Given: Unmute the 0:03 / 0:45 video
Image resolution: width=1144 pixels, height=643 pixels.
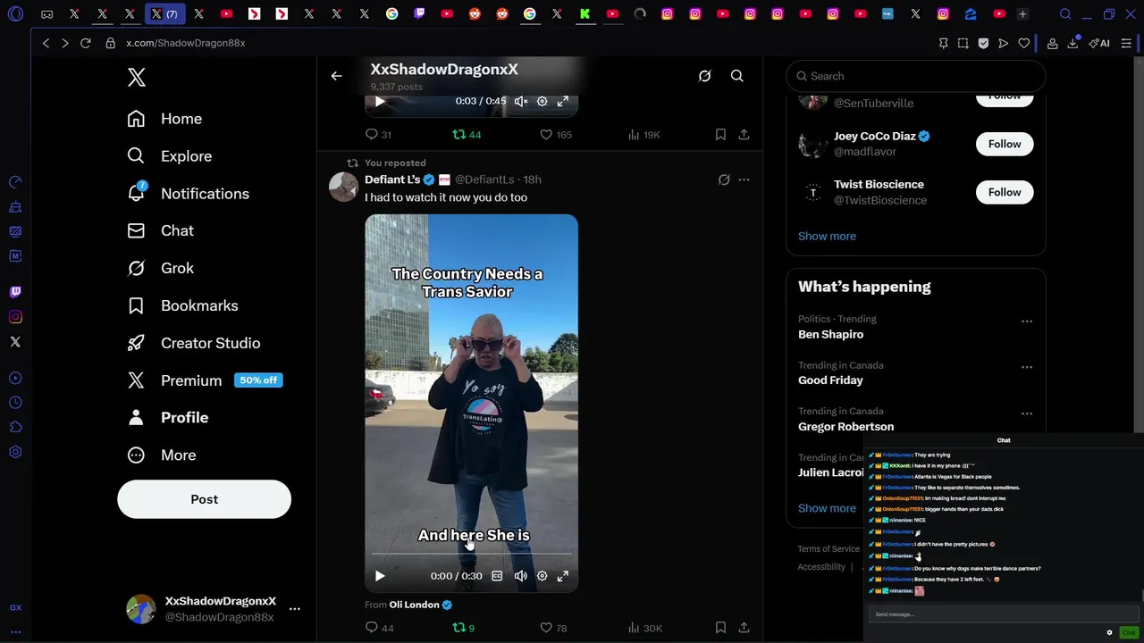Looking at the screenshot, I should coord(521,102).
